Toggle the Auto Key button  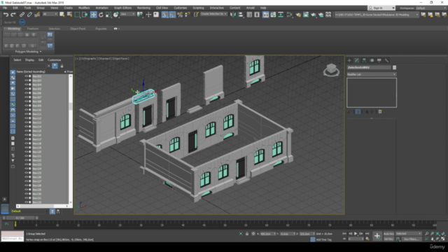pyautogui.click(x=388, y=234)
